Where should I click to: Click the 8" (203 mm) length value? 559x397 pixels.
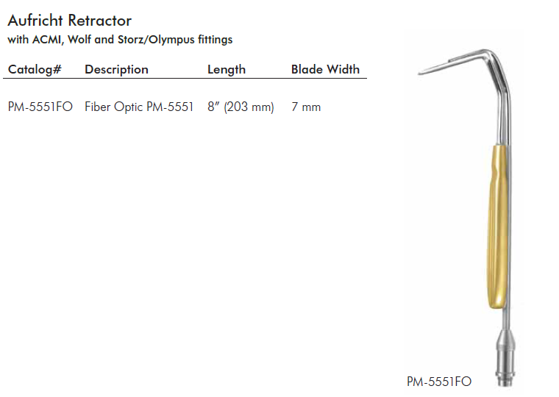point(241,107)
